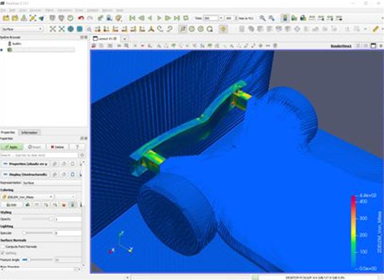Click the isometric view axes icon
The image size is (384, 280).
point(151,29)
